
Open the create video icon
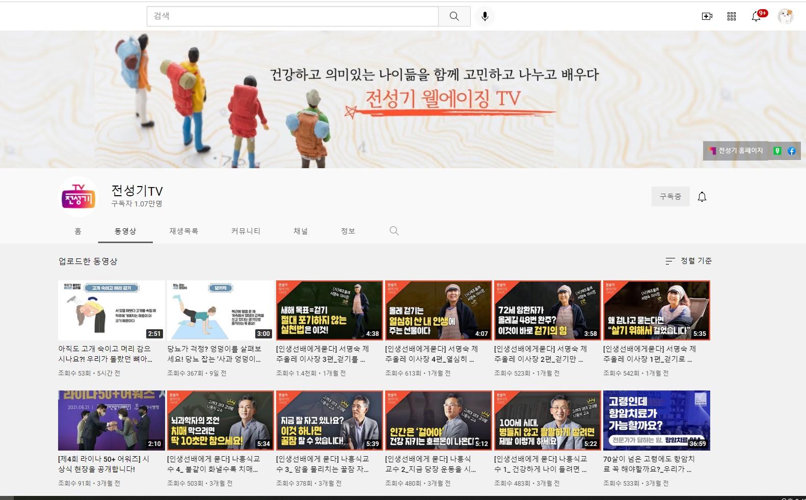point(707,16)
